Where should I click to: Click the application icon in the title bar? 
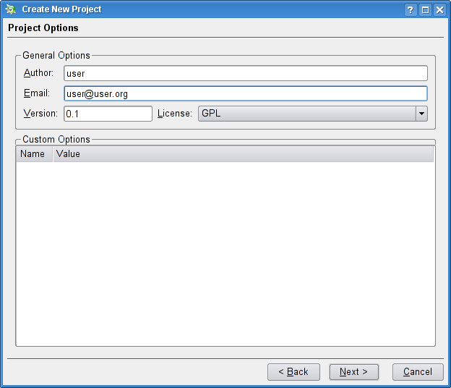[x=11, y=9]
